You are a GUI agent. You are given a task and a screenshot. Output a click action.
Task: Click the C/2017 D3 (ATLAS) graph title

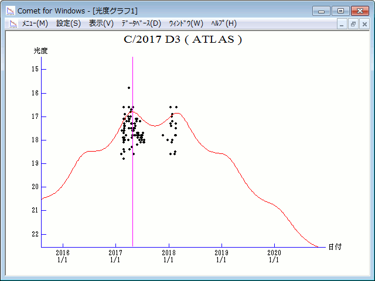point(182,40)
